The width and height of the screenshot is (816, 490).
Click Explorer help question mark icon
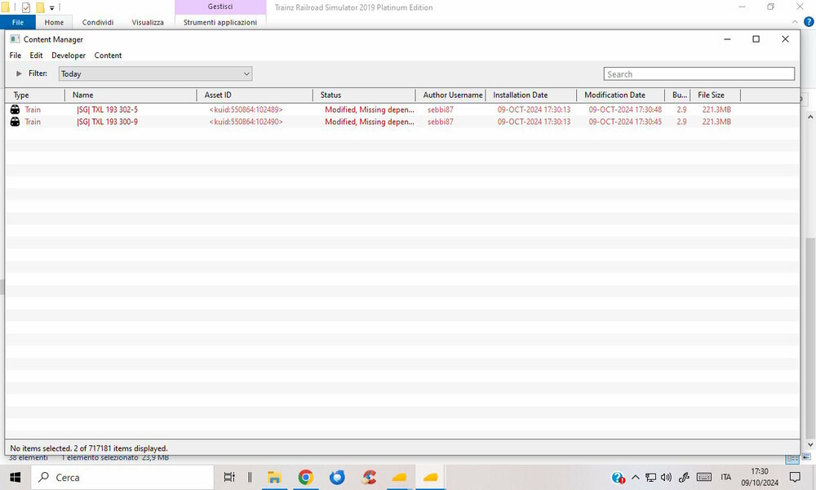(809, 22)
